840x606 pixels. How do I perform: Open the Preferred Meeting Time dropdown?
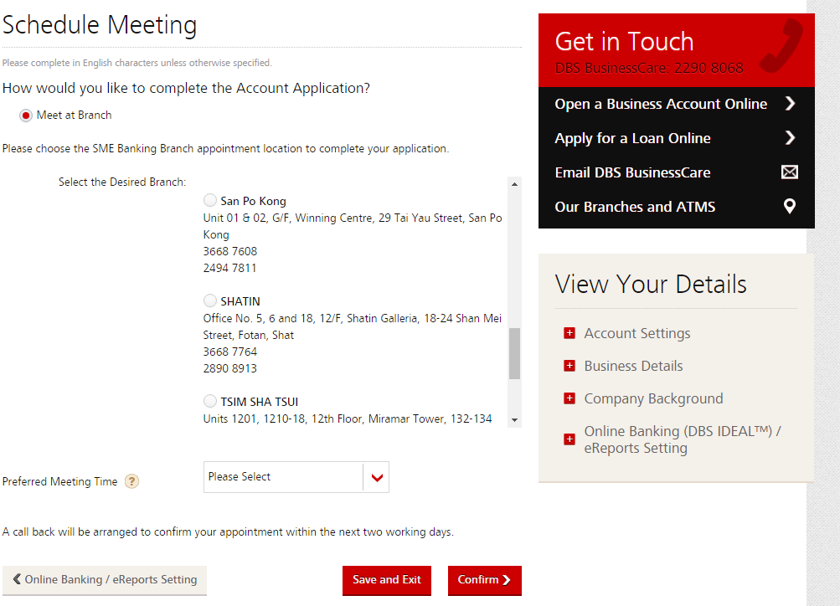296,477
